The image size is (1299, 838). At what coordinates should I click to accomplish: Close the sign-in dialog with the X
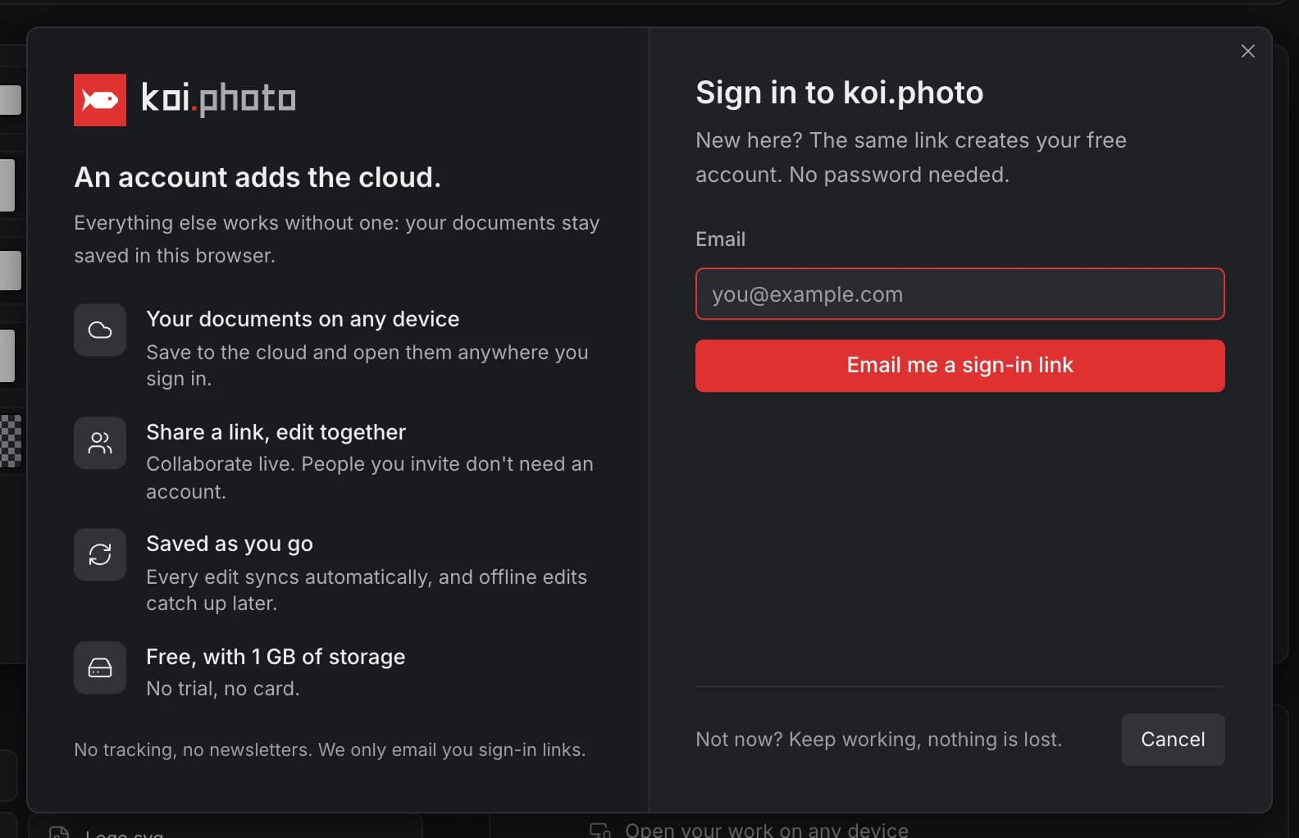1248,51
